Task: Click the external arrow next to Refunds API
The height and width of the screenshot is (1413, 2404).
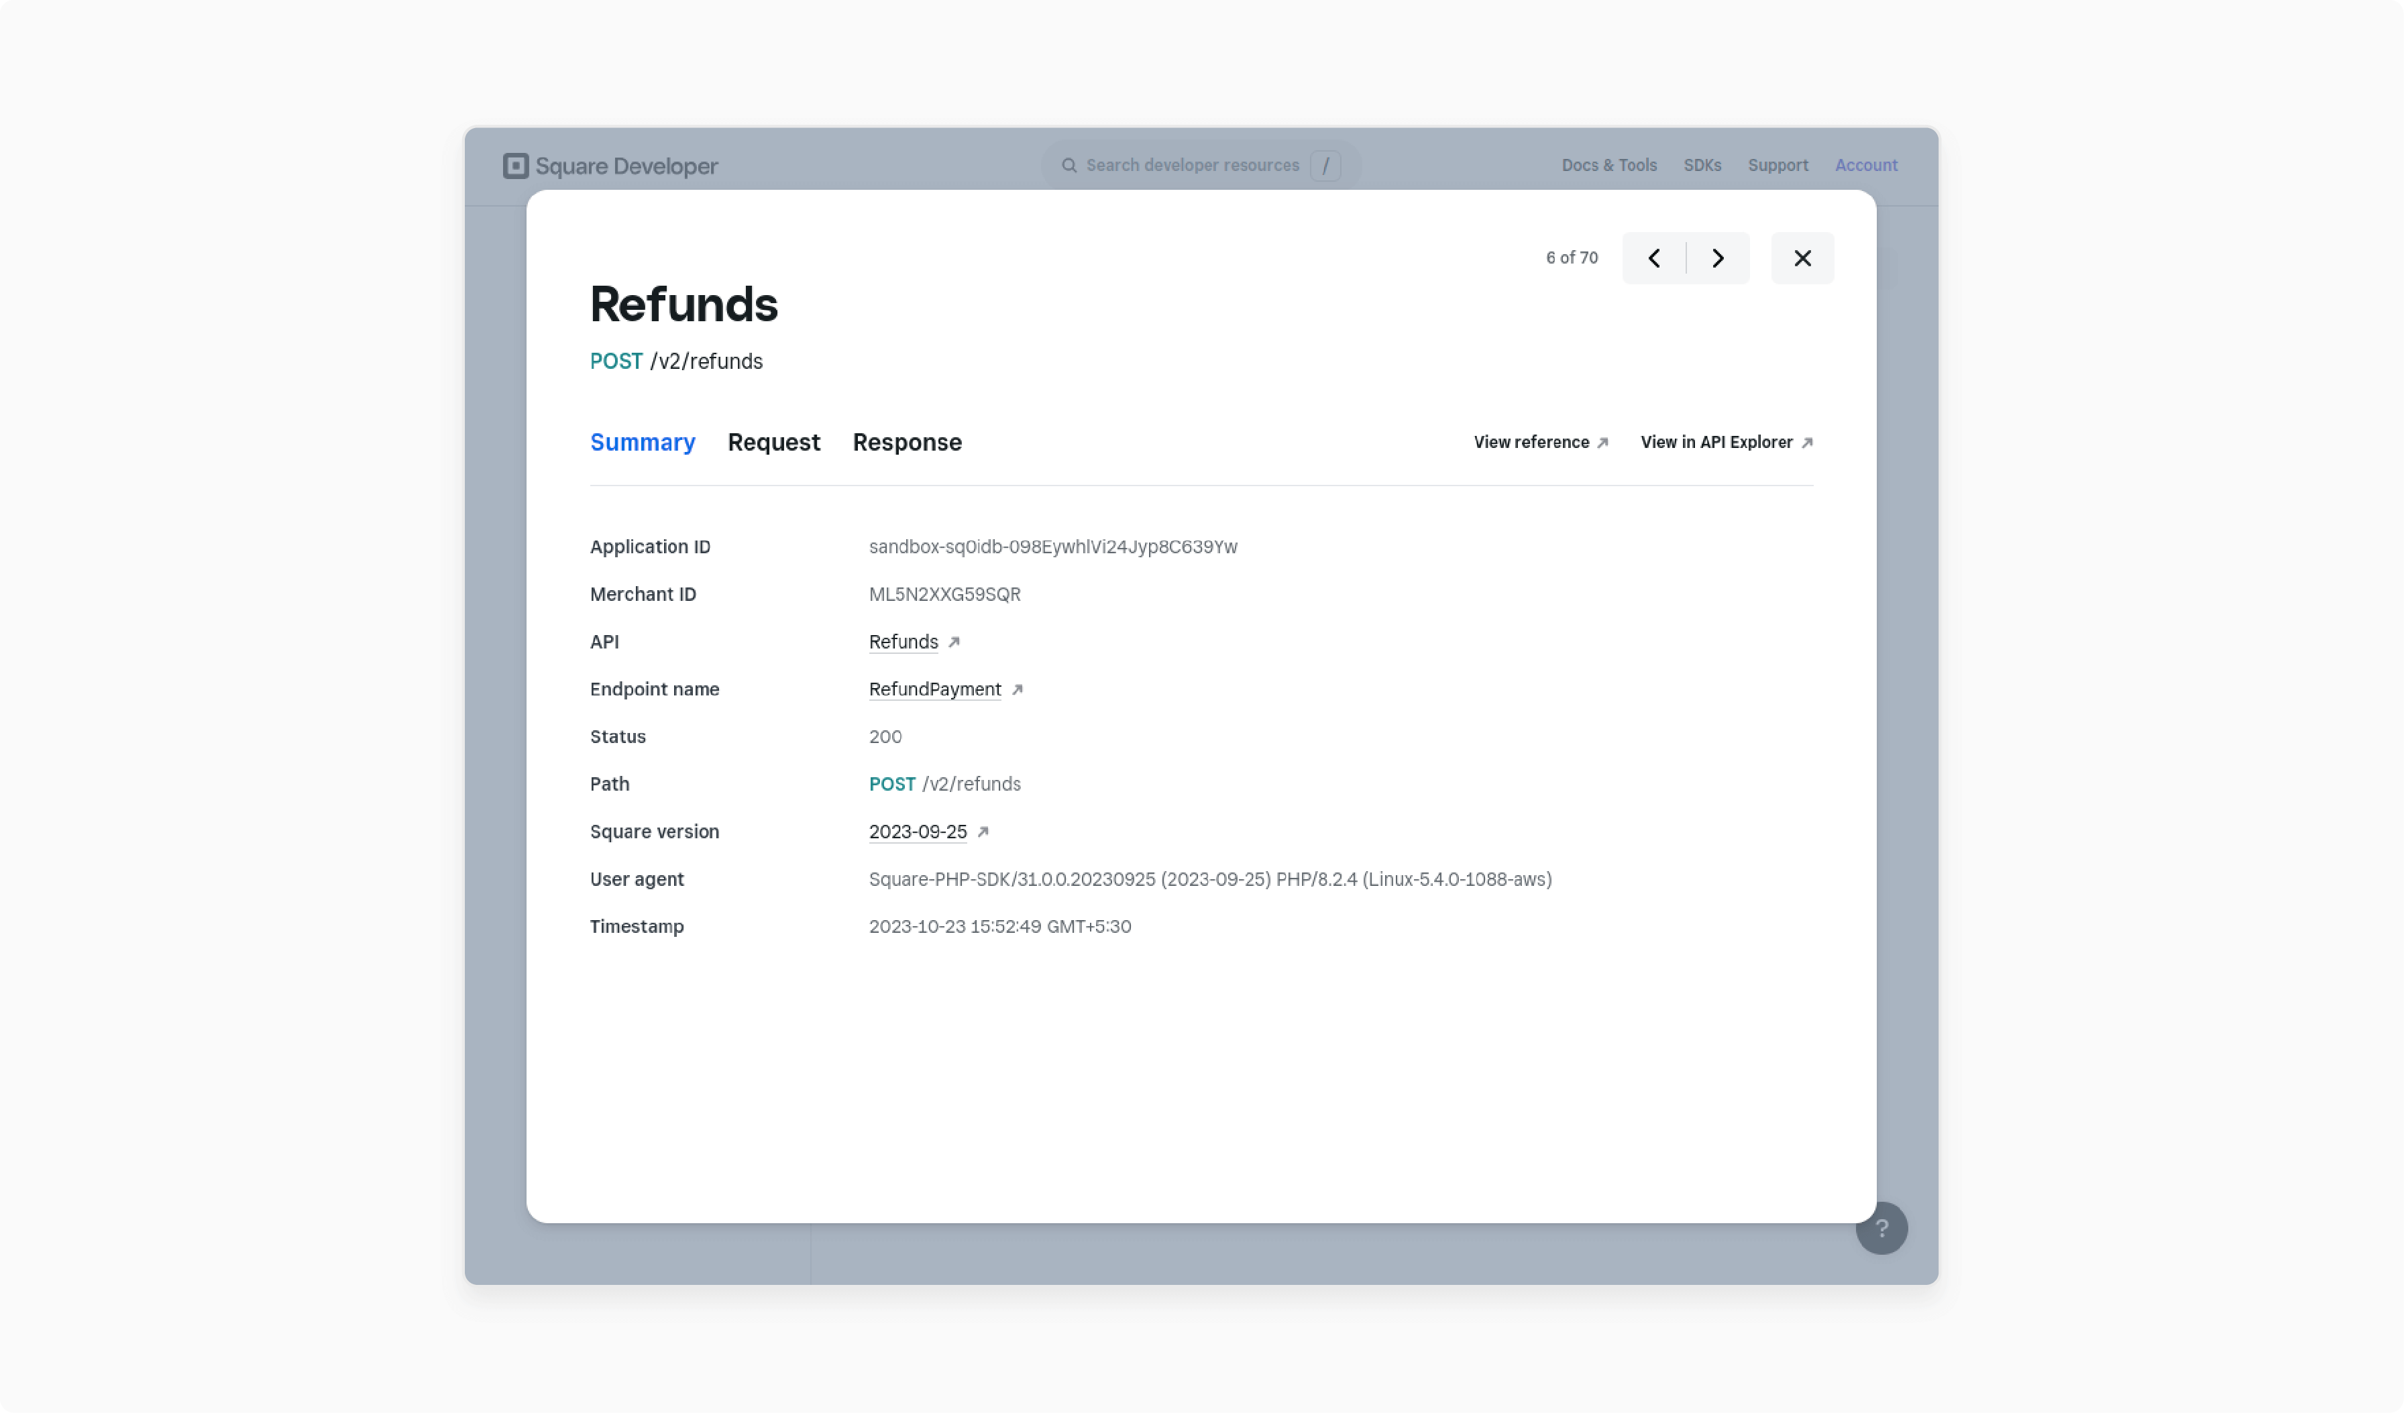Action: pyautogui.click(x=954, y=642)
